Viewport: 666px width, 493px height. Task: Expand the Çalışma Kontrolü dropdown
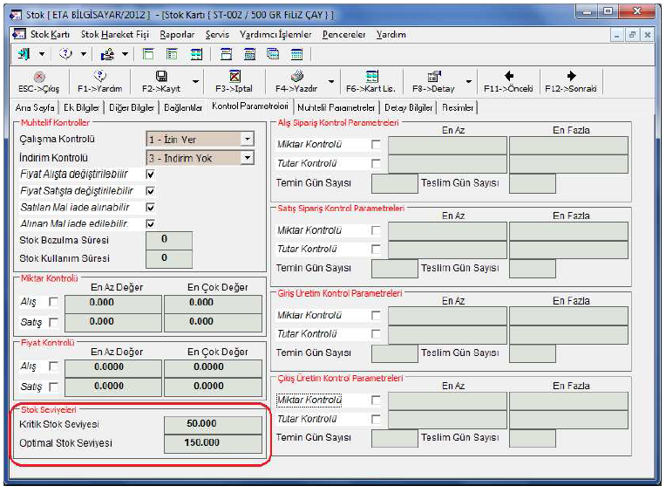click(x=248, y=139)
